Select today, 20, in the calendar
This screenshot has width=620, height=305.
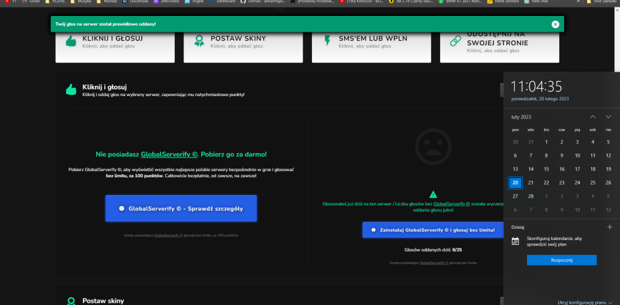pos(515,183)
